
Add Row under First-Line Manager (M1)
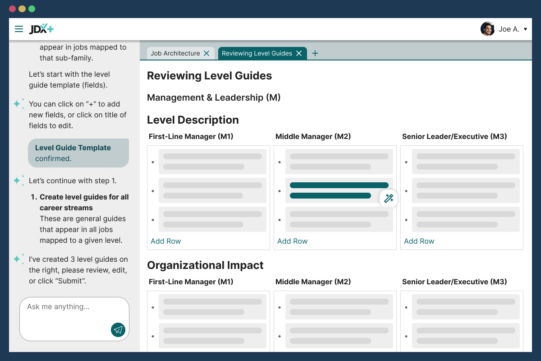(x=165, y=241)
